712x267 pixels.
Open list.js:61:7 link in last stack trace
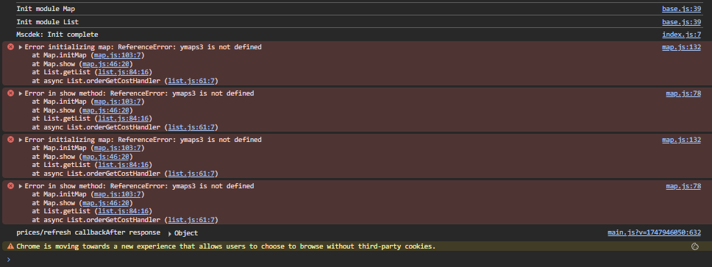tap(191, 220)
